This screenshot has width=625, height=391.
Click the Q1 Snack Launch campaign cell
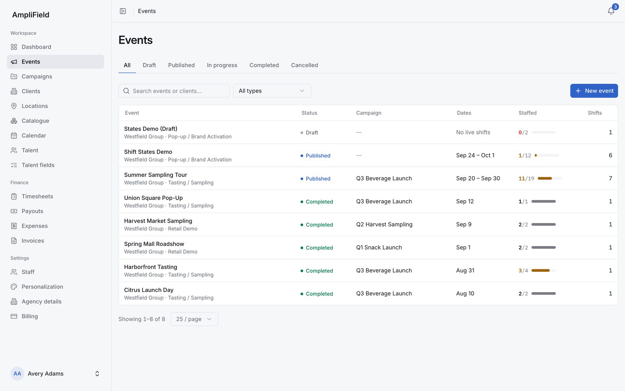click(379, 247)
